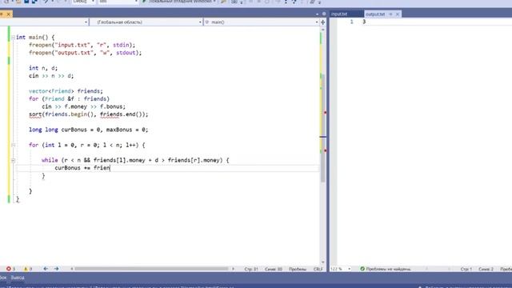Click the settings gear of code pane tab strip
The height and width of the screenshot is (288, 512).
(x=324, y=14)
